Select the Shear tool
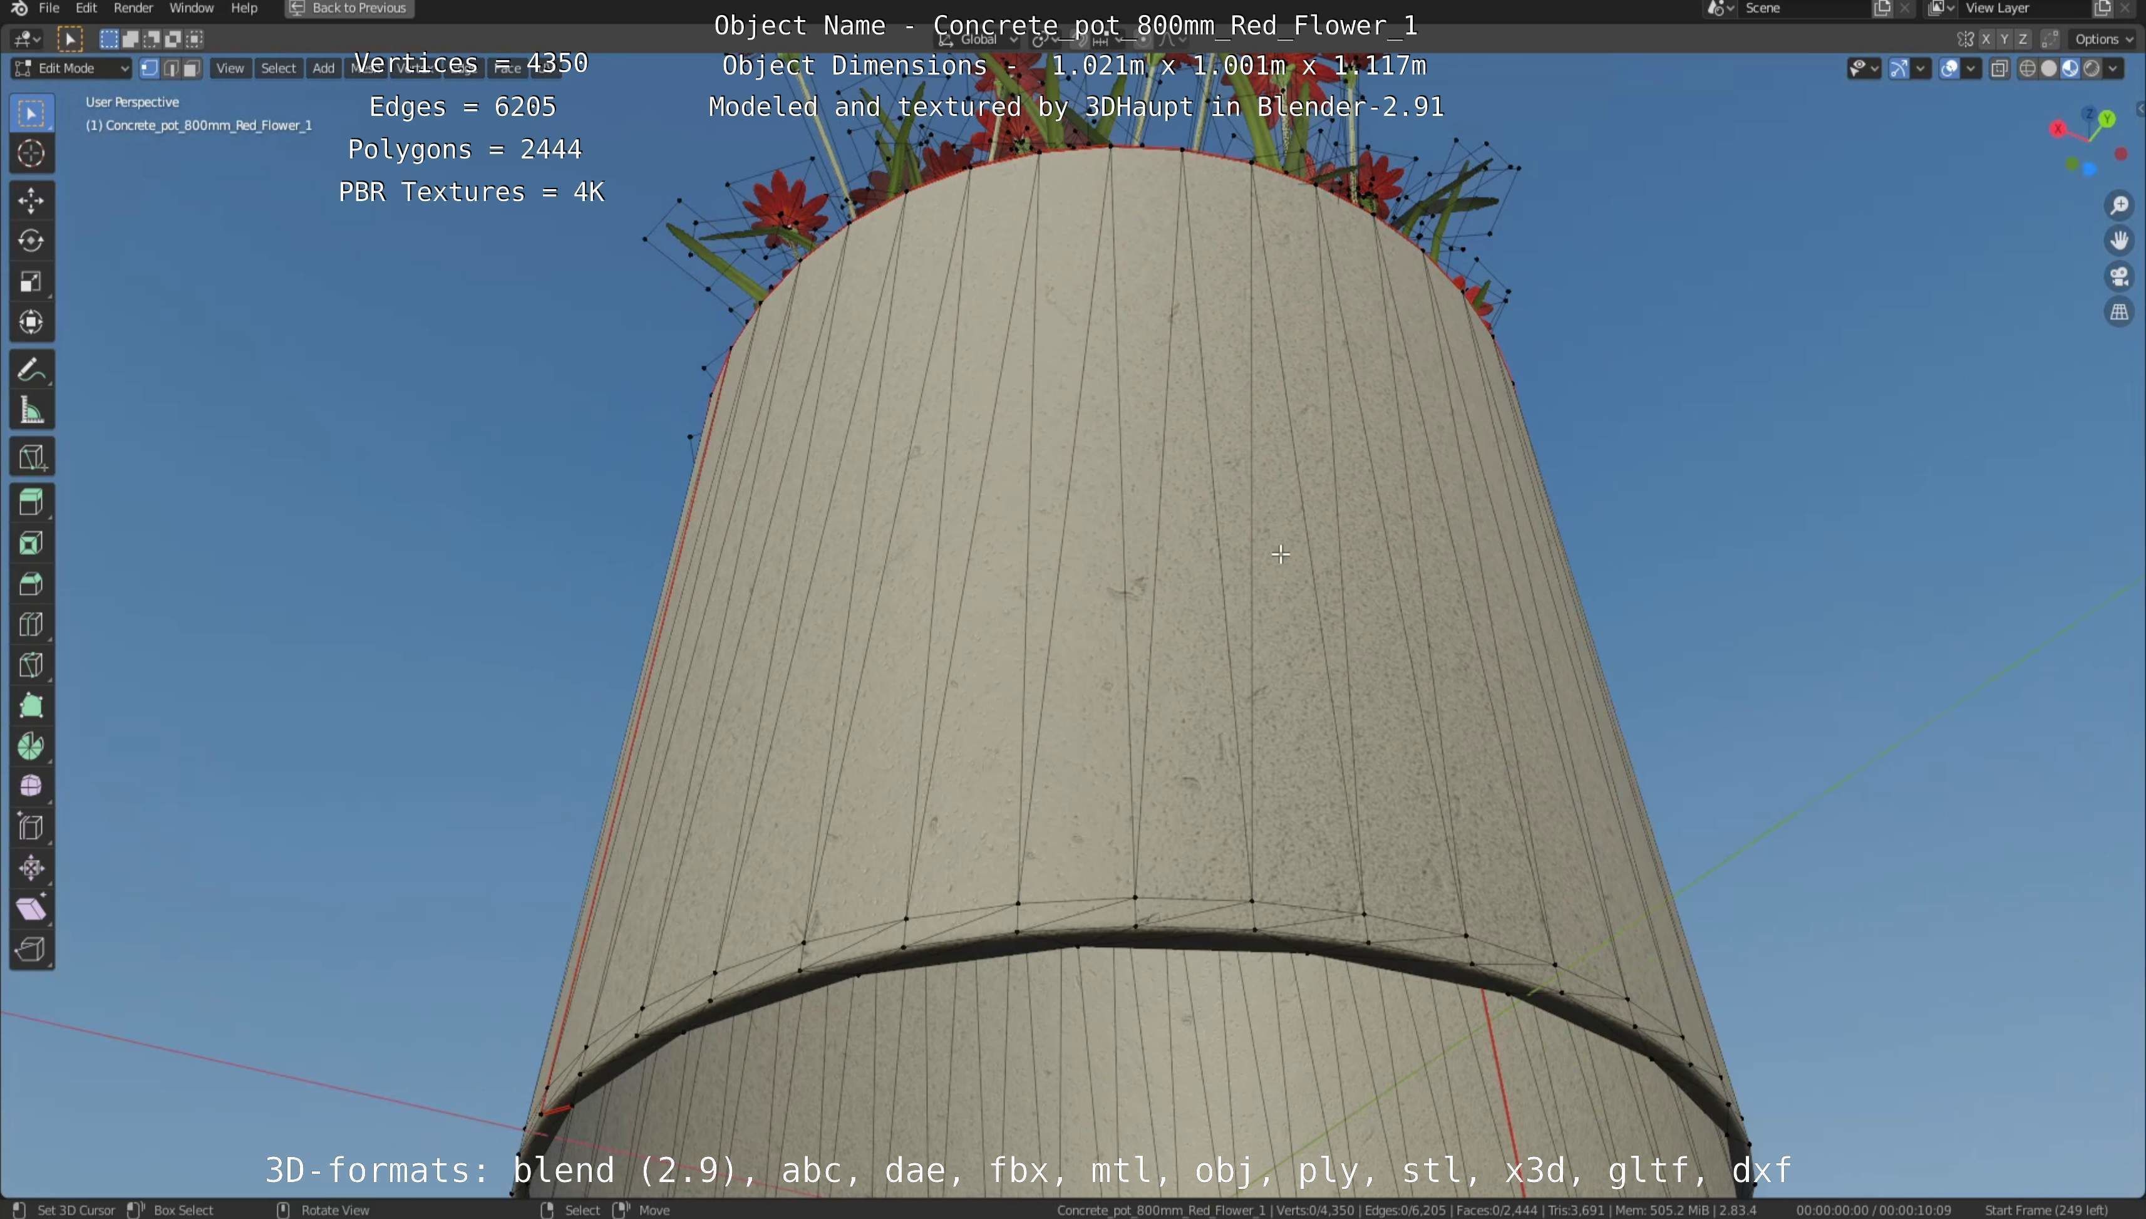The width and height of the screenshot is (2146, 1219). coord(32,908)
